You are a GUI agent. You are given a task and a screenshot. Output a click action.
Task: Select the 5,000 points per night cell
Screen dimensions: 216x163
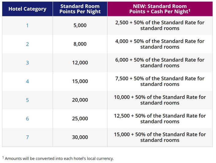point(80,25)
